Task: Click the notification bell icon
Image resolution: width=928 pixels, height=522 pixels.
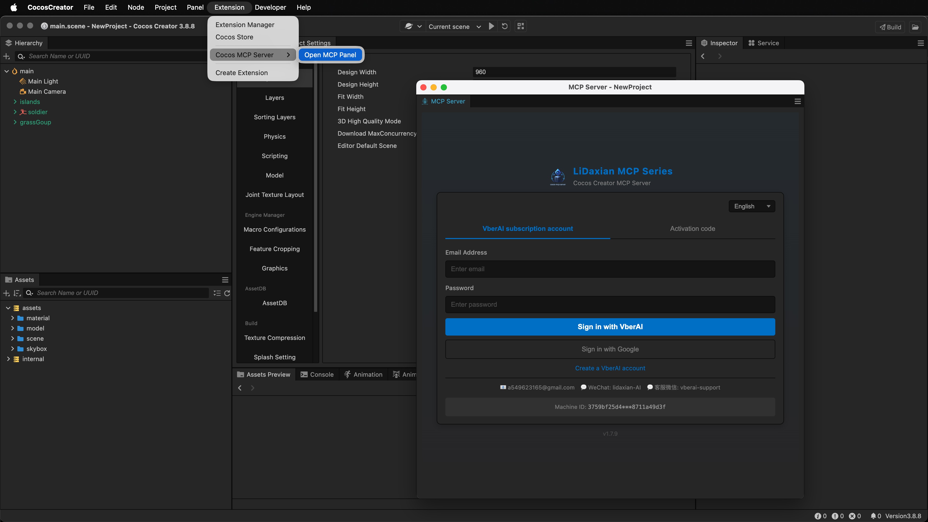Action: [x=873, y=516]
